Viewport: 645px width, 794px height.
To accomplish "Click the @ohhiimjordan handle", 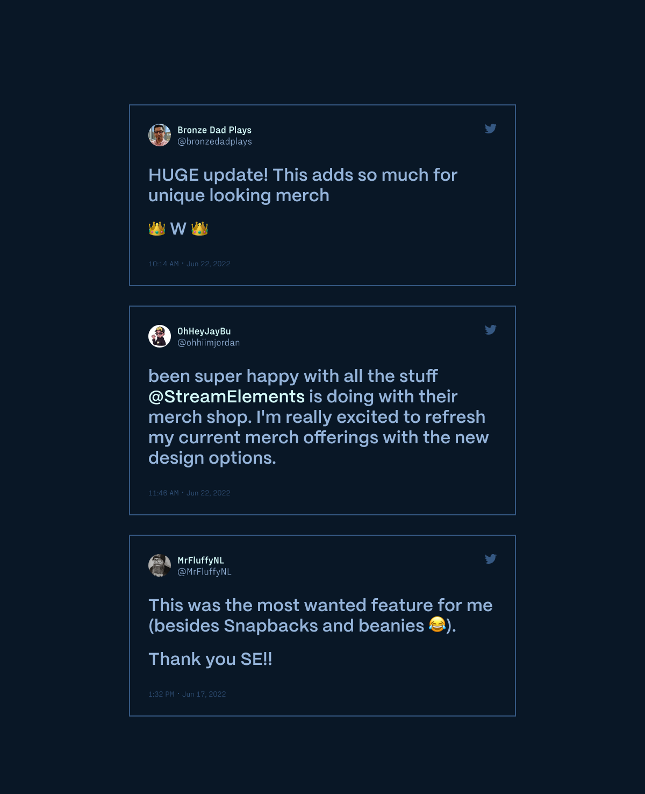I will (x=209, y=343).
